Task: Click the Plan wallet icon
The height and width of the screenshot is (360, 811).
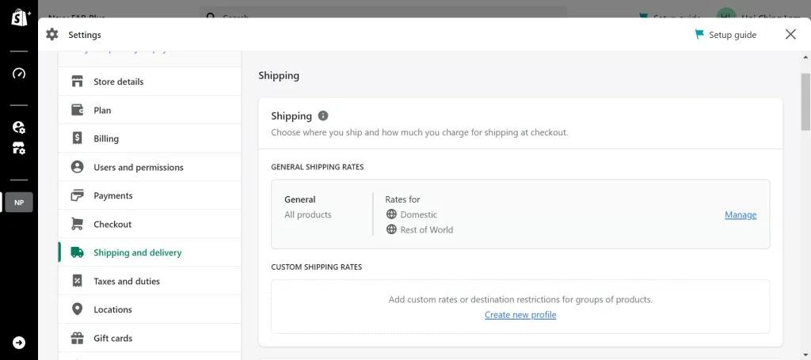Action: (x=77, y=110)
